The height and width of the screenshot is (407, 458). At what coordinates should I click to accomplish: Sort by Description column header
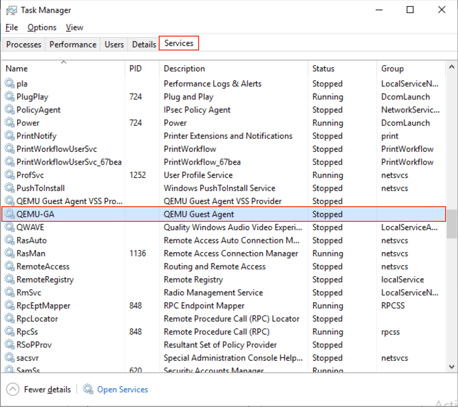pyautogui.click(x=233, y=68)
